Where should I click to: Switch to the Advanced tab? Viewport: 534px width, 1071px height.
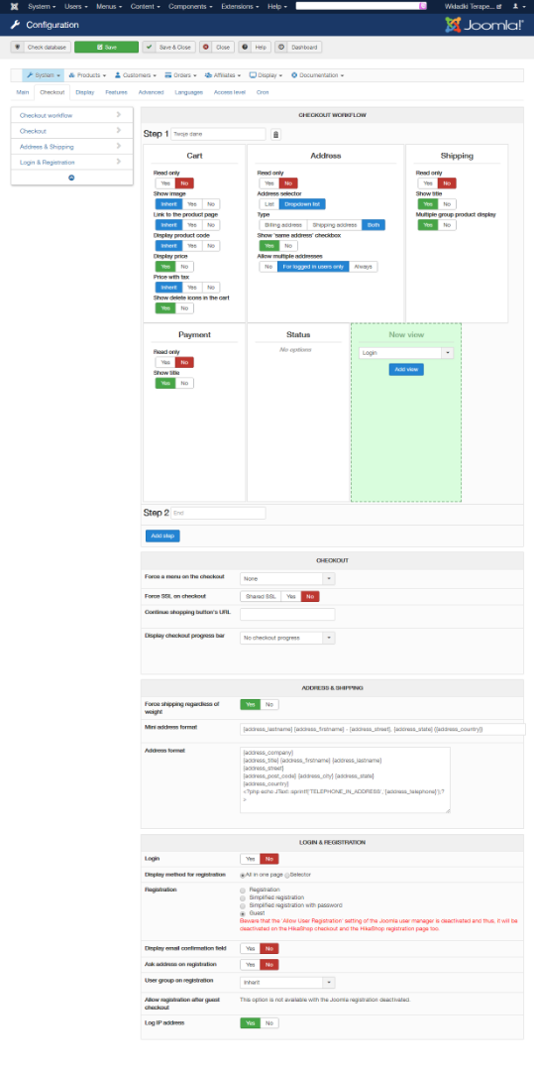point(151,91)
